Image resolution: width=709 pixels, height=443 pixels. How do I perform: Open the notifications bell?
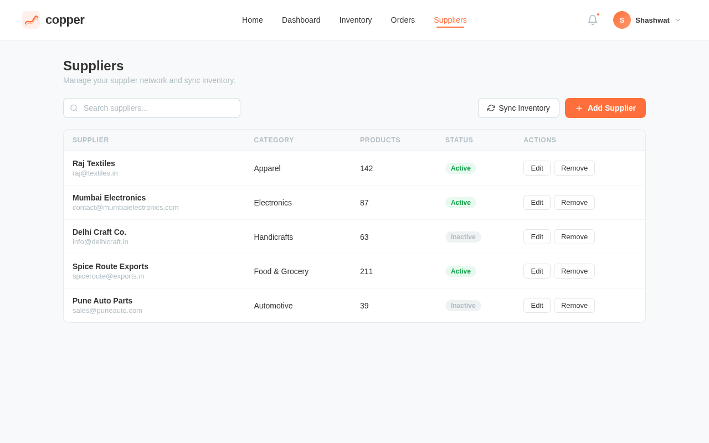[593, 20]
